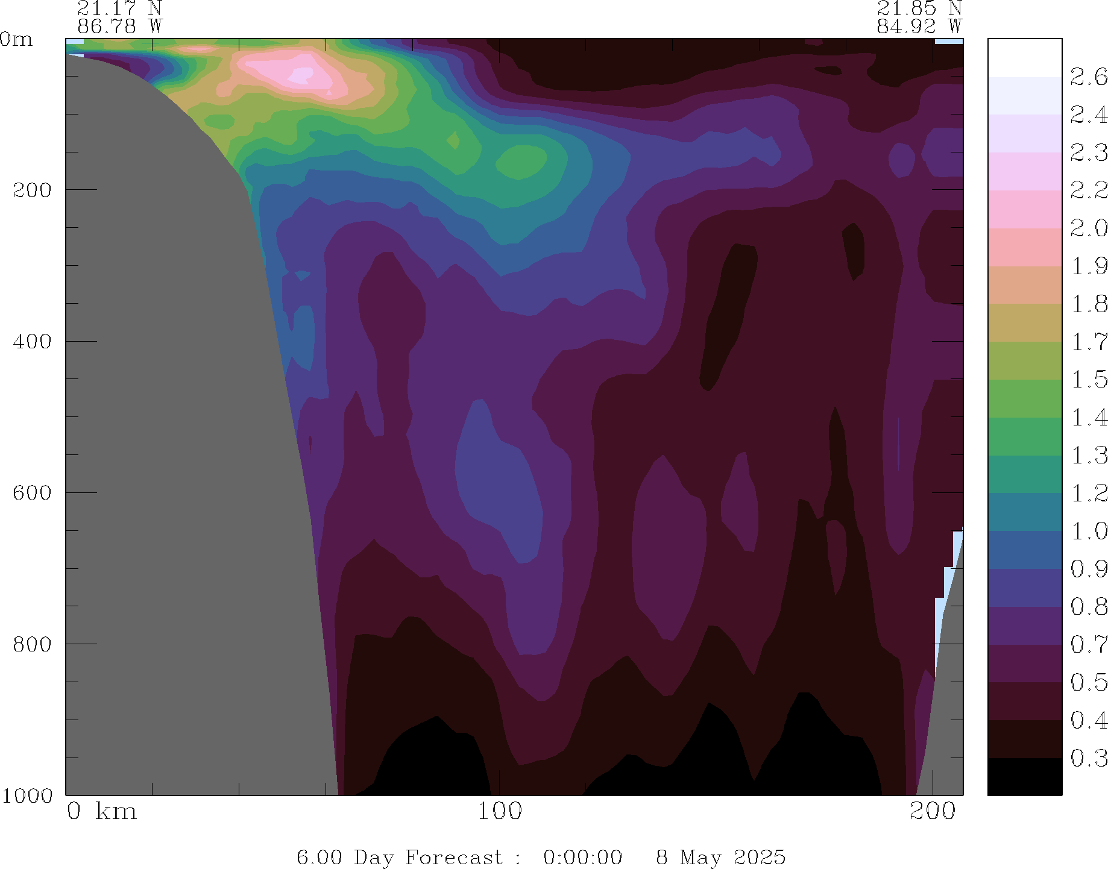Click the teal-blue swatch between 1.0 and 1.2
The image size is (1108, 869).
[x=1025, y=512]
